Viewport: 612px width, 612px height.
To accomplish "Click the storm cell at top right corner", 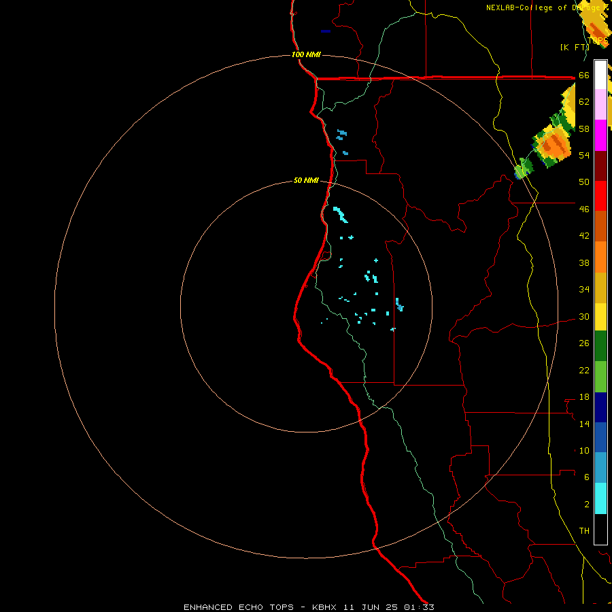I will (595, 22).
